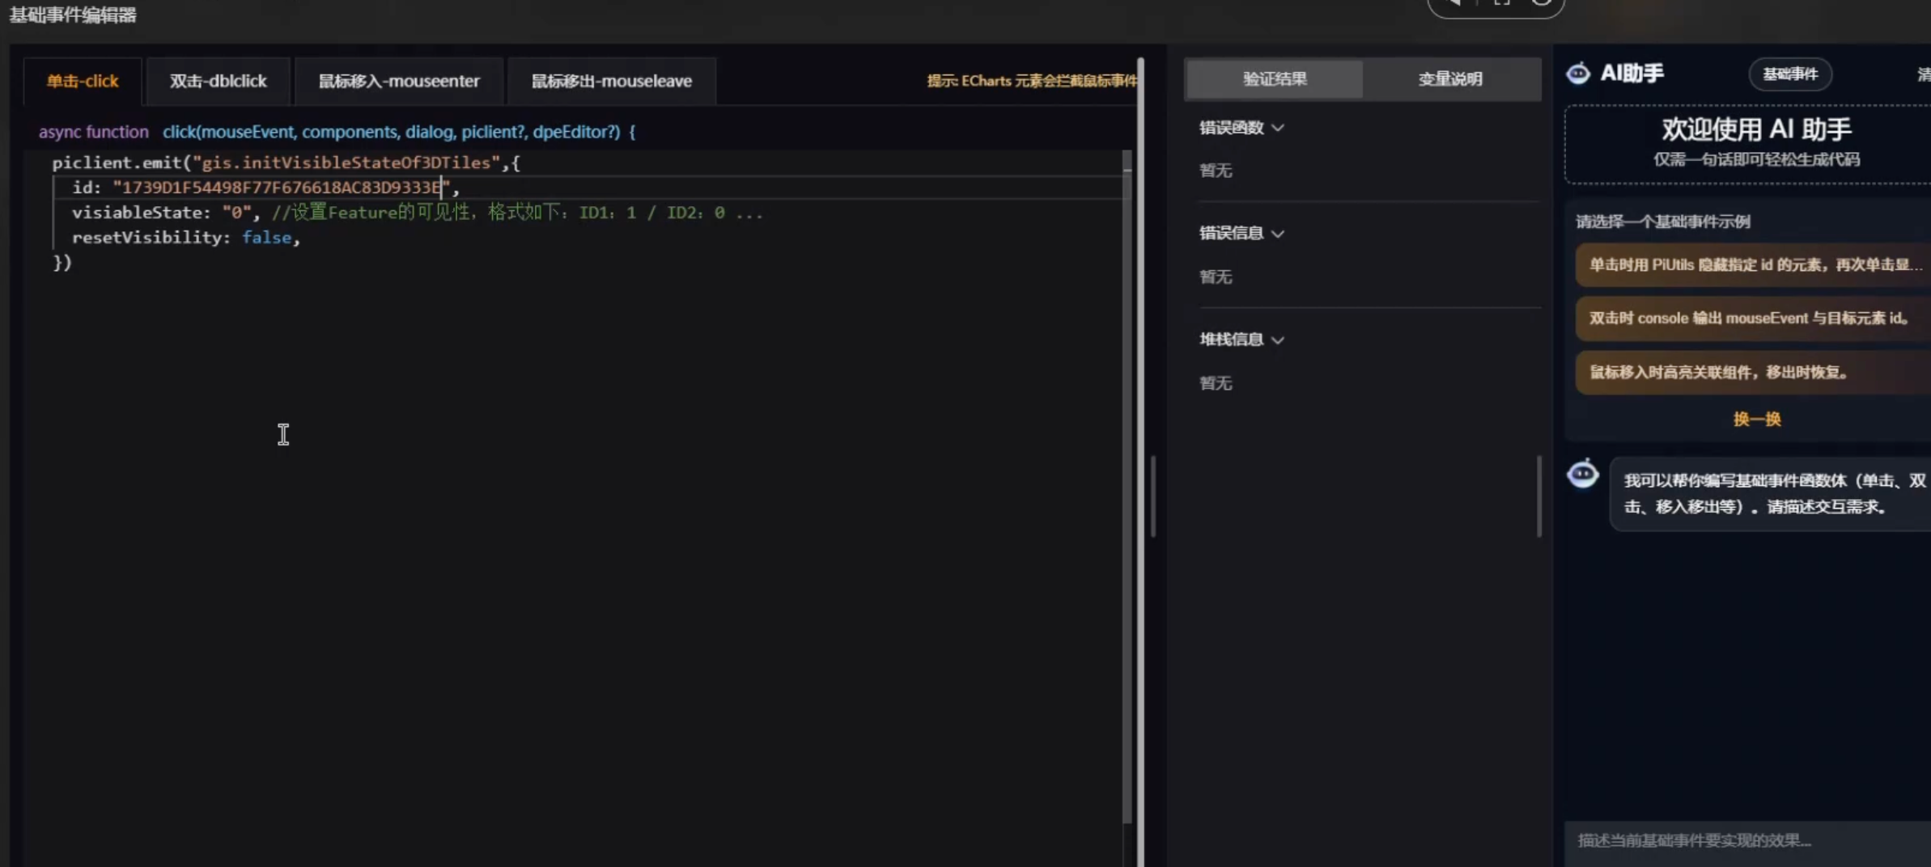Viewport: 1931px width, 867px height.
Task: Click the 基础事件编辑器 title text
Action: point(73,15)
